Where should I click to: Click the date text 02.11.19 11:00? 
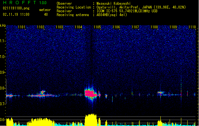click(16, 14)
